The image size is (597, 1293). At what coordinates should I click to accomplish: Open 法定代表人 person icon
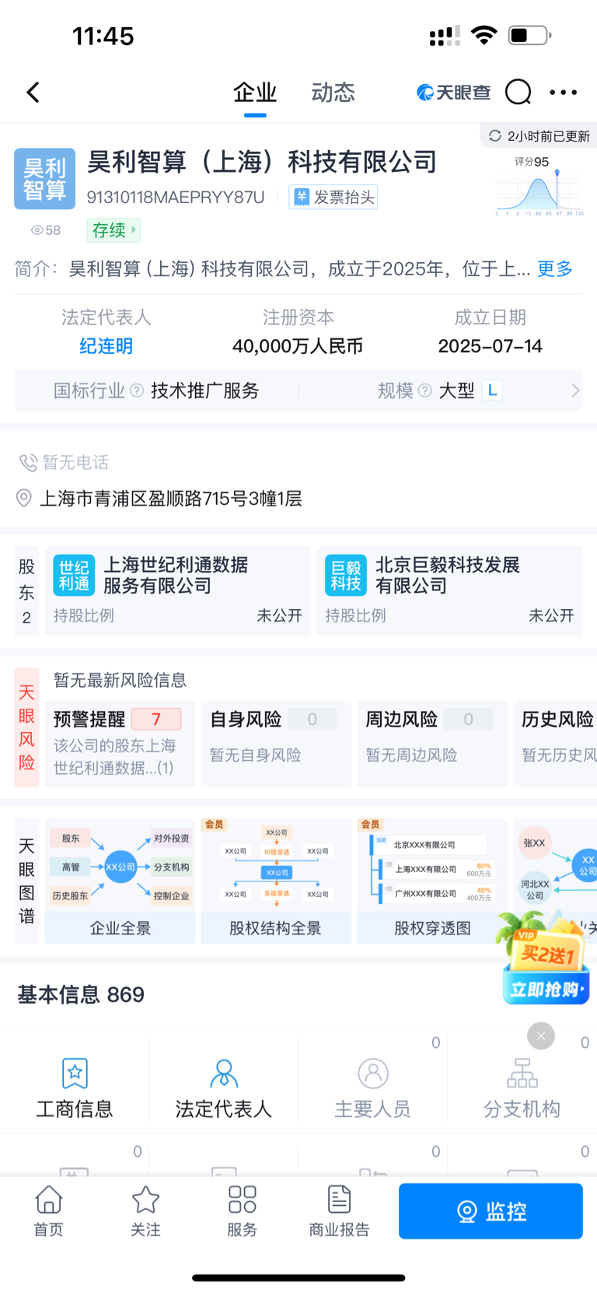point(224,1074)
